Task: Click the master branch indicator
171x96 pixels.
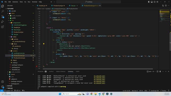Action: (x=7, y=91)
